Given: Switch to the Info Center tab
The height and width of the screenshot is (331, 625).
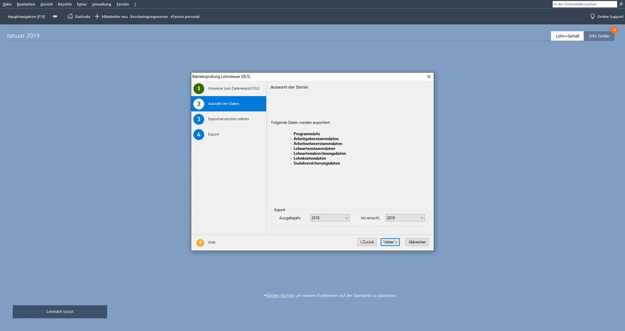Looking at the screenshot, I should click(599, 36).
